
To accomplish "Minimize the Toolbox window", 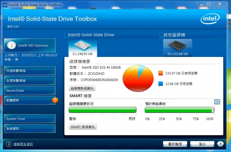I will [201, 4].
